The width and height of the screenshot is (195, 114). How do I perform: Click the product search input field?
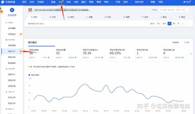175,10
